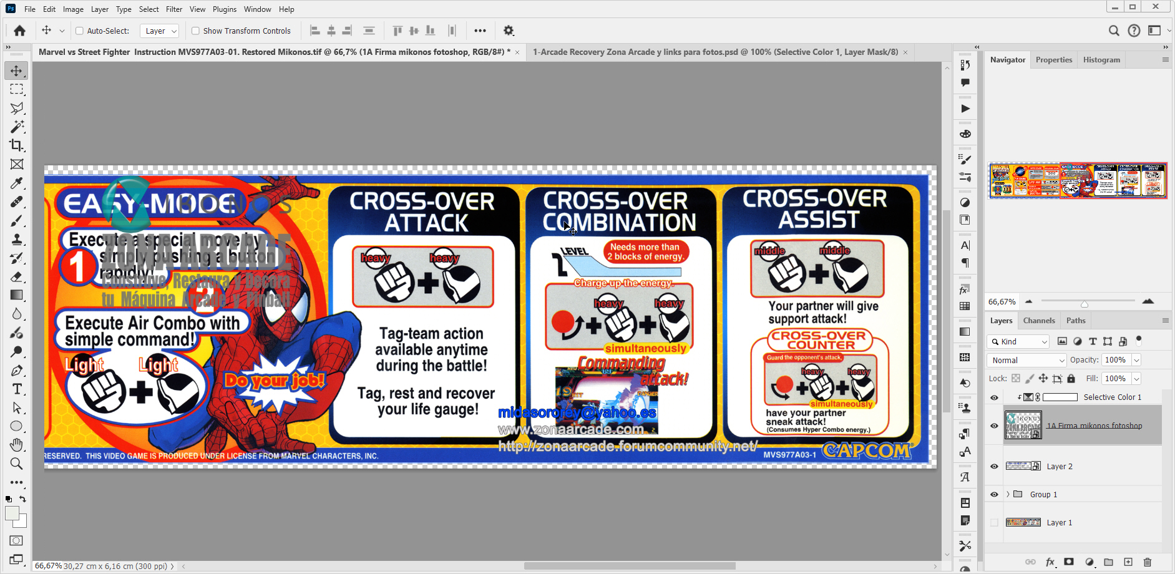The width and height of the screenshot is (1175, 574).
Task: Switch to the Channels tab
Action: coord(1039,321)
